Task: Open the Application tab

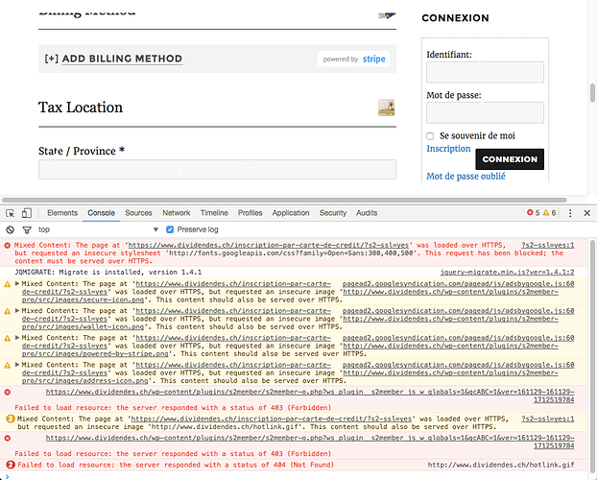Action: pos(291,213)
